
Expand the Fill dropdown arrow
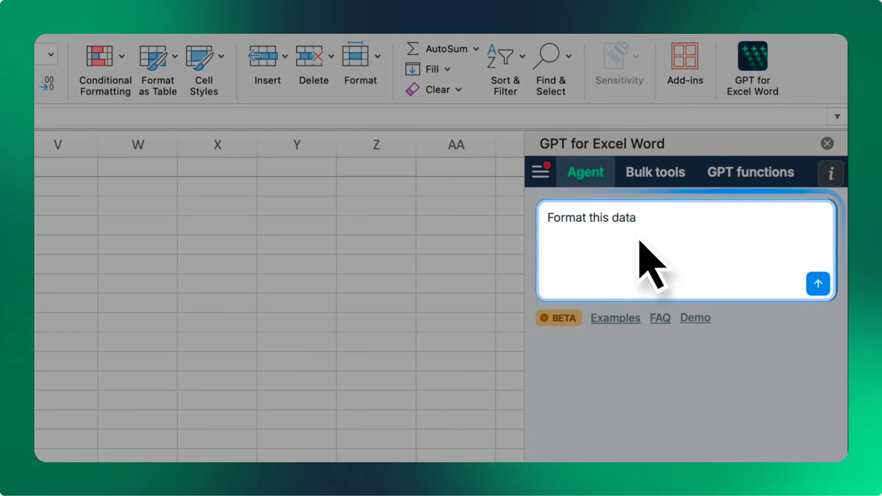(x=447, y=69)
